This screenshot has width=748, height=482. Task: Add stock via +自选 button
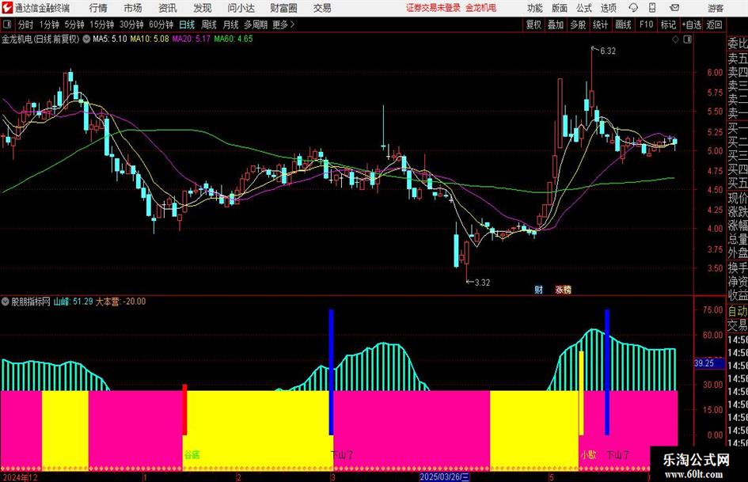click(691, 25)
